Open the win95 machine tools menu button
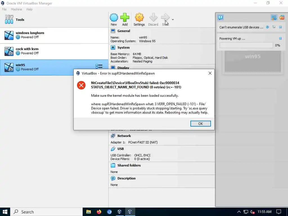The image size is (288, 216). pos(99,66)
